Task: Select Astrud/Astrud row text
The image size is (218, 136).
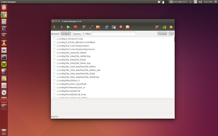Action: [x=68, y=91]
